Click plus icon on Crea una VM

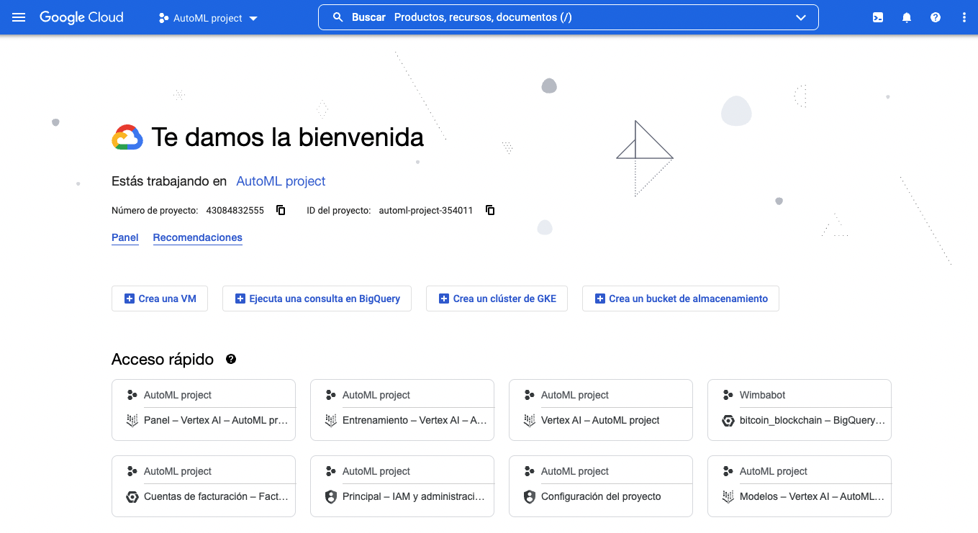pos(130,299)
